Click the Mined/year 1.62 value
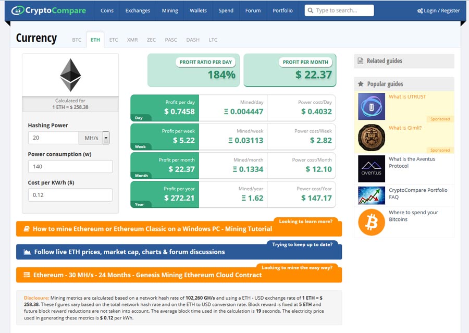This screenshot has width=469, height=333. coord(252,198)
